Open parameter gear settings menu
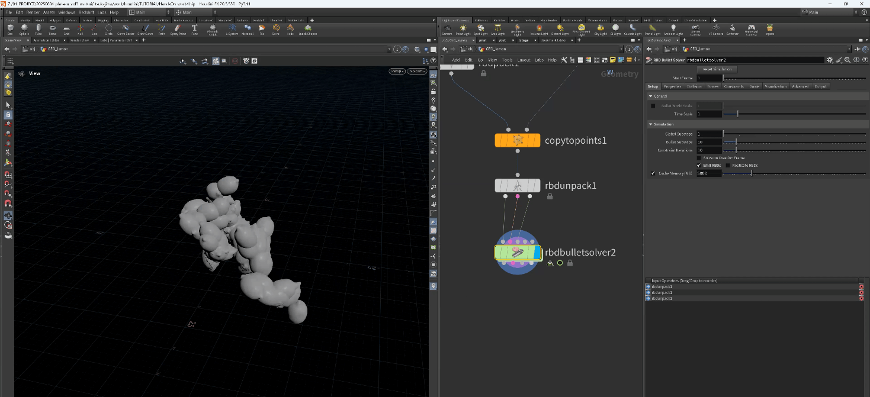 pyautogui.click(x=830, y=60)
